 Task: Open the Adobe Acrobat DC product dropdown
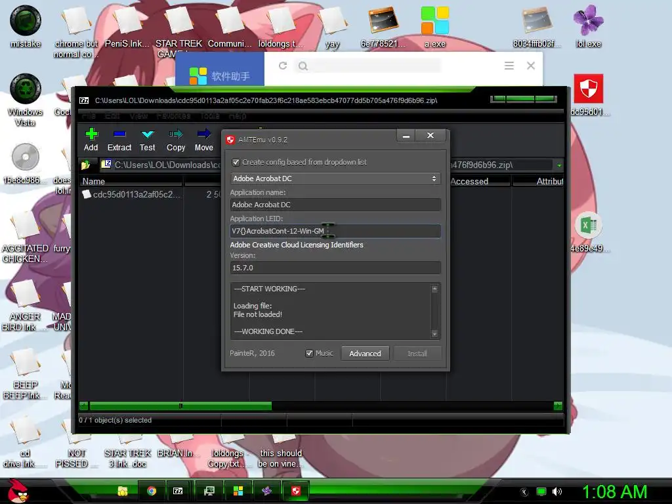tap(335, 178)
